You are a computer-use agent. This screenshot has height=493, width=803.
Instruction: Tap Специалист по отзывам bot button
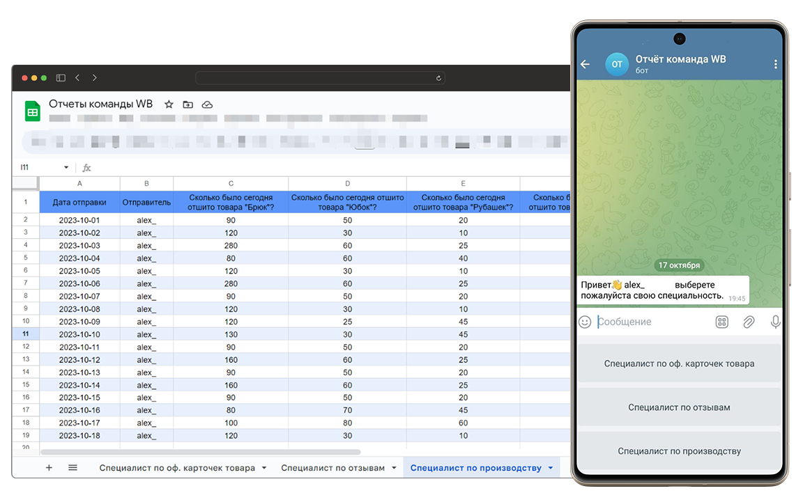pyautogui.click(x=679, y=407)
